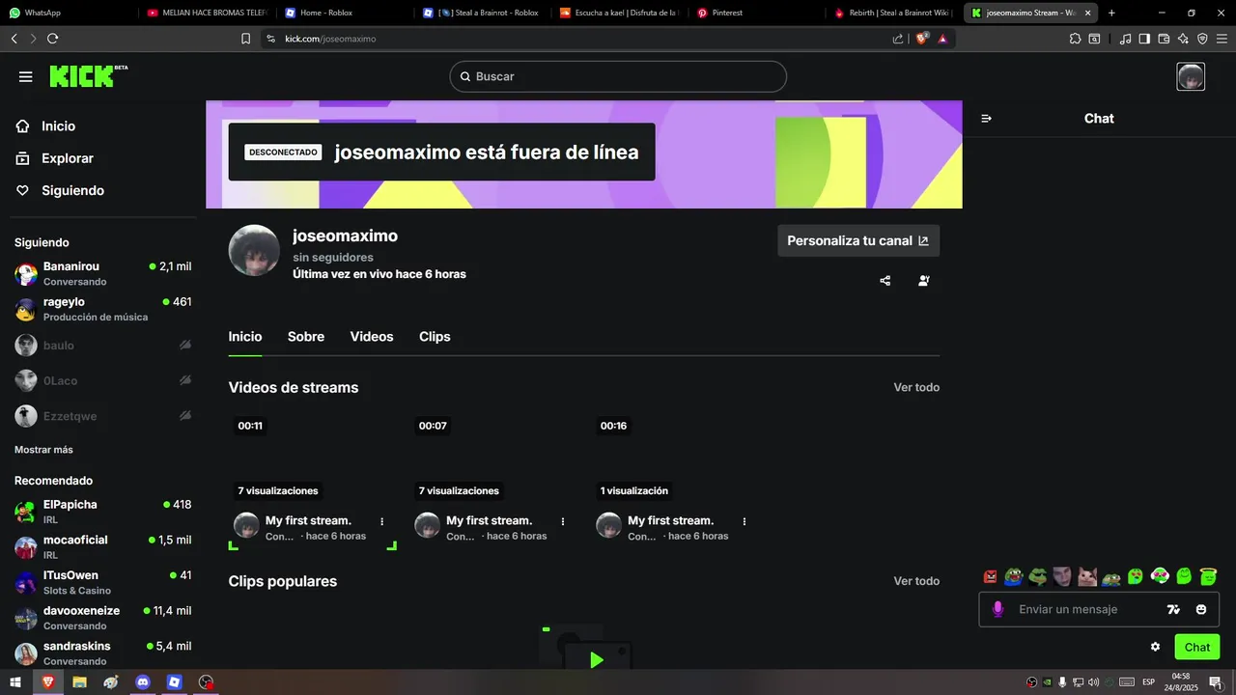Open chat settings gear icon

coord(1155,647)
